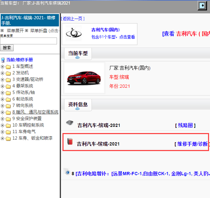The width and height of the screenshot is (210, 198).
Task: Click folder icon of 6 制动系统
Action: pyautogui.click(x=8, y=99)
